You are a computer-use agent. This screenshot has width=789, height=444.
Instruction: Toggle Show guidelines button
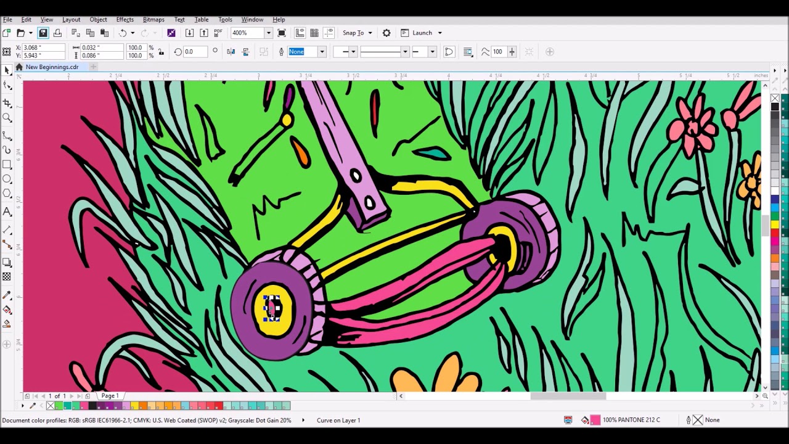[x=329, y=33]
